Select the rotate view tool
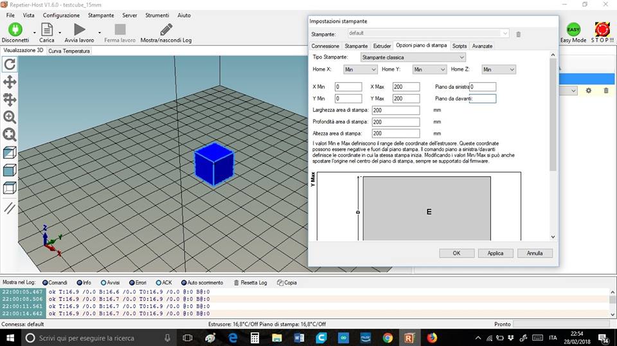Viewport: 617px width, 346px height. click(x=10, y=64)
